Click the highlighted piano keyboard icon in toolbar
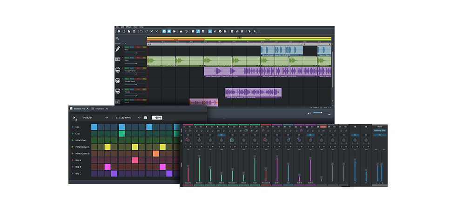Image resolution: width=450 pixels, height=204 pixels. point(210,31)
